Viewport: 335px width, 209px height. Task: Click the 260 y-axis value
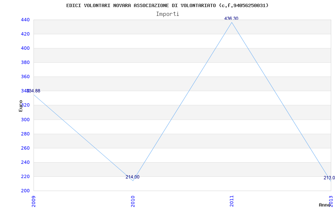click(25, 148)
